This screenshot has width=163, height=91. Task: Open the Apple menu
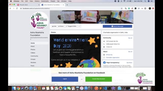point(11,1)
